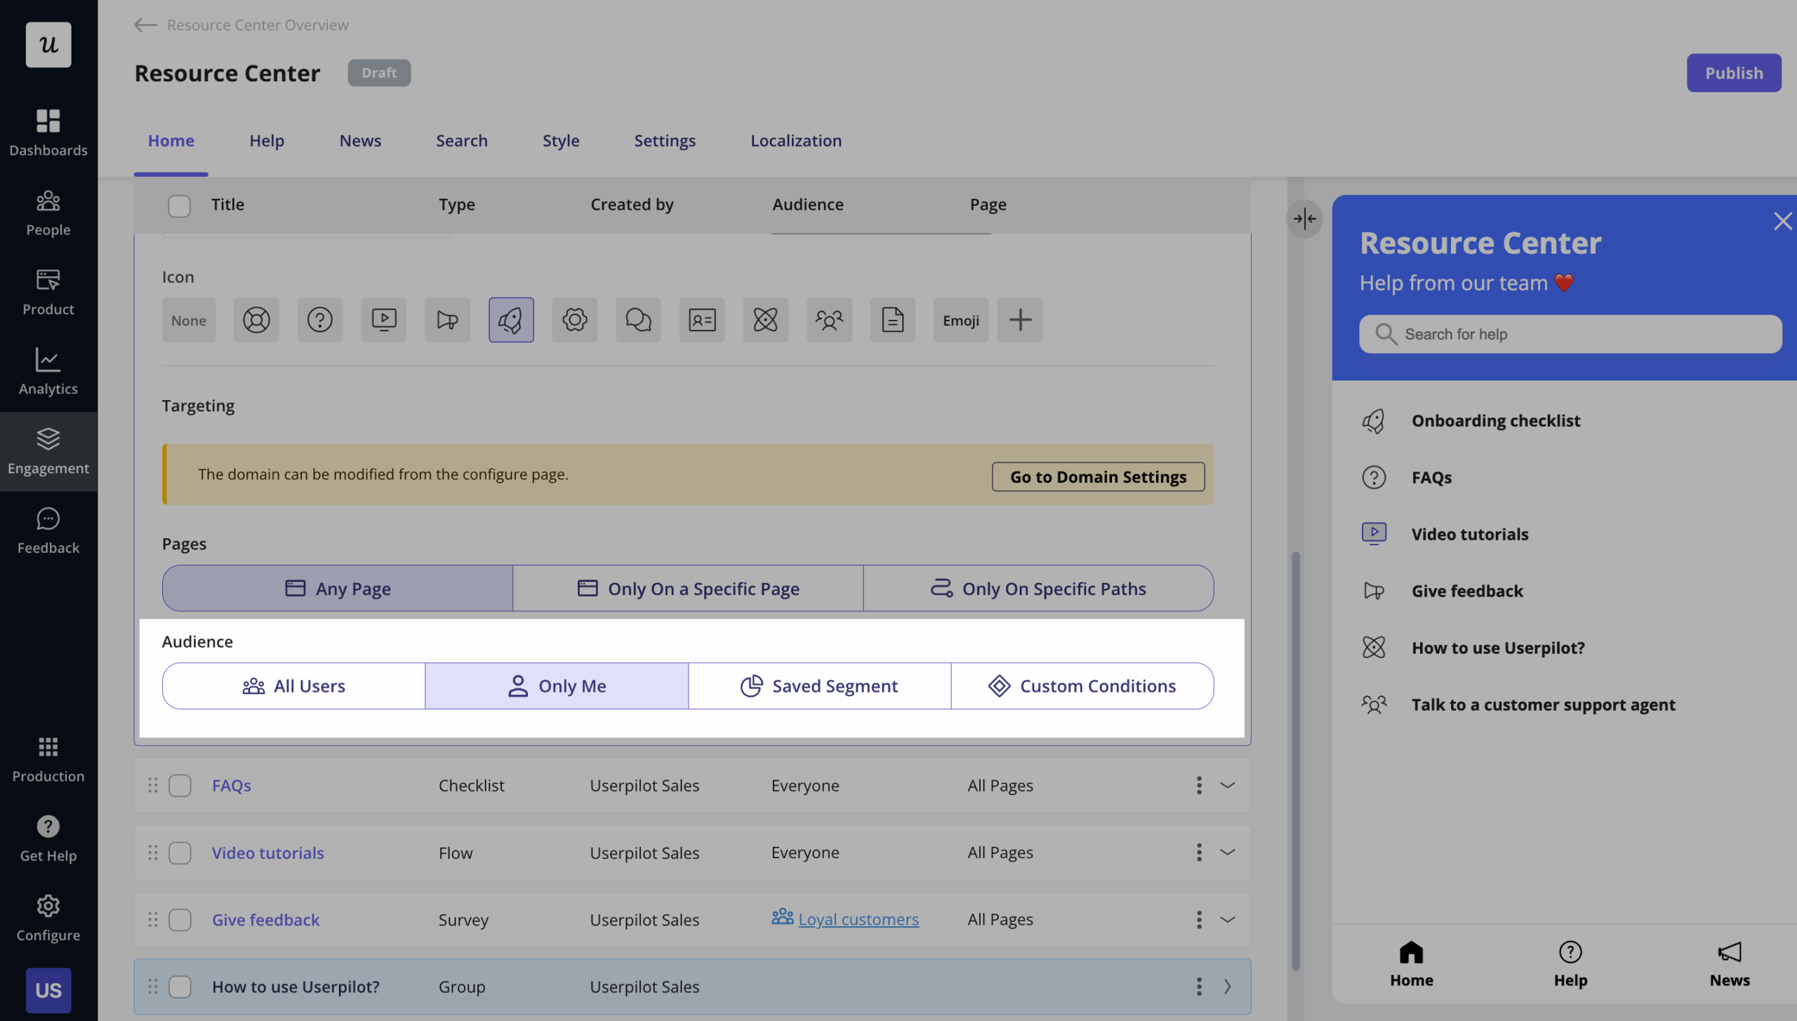The width and height of the screenshot is (1797, 1021).
Task: Select the rocket icon in the Icon picker
Action: click(510, 320)
